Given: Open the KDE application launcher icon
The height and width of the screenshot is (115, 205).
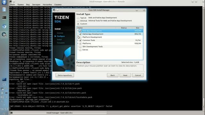Looking at the screenshot, I should (4, 2).
